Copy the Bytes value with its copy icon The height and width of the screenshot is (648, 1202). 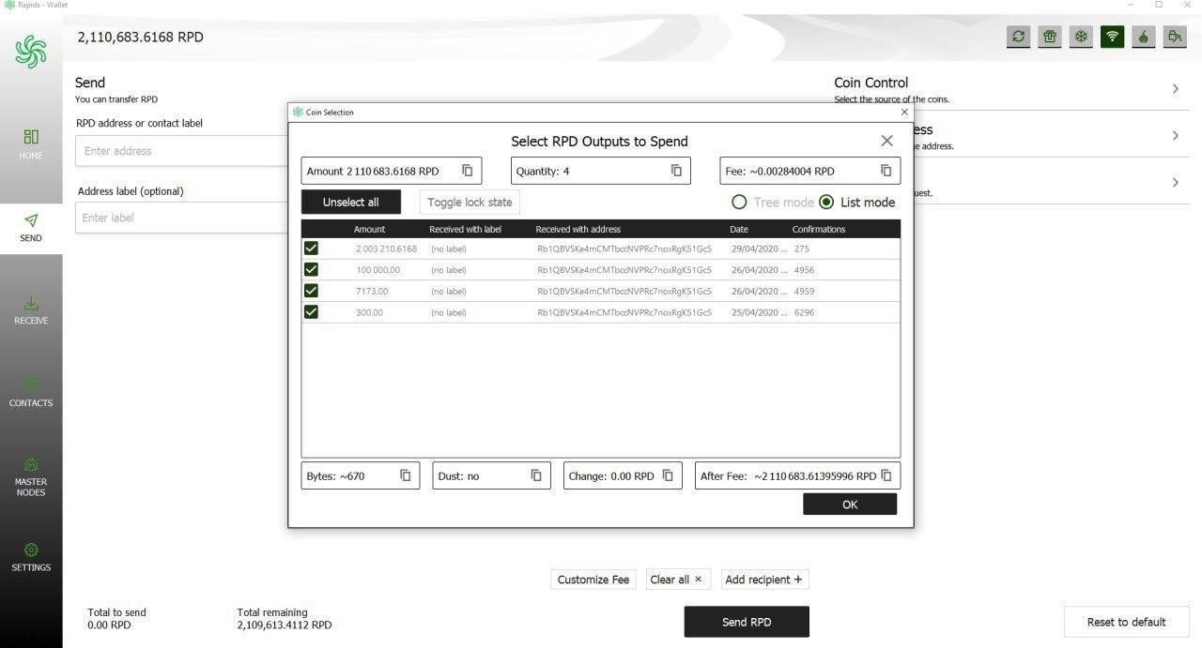tap(406, 475)
